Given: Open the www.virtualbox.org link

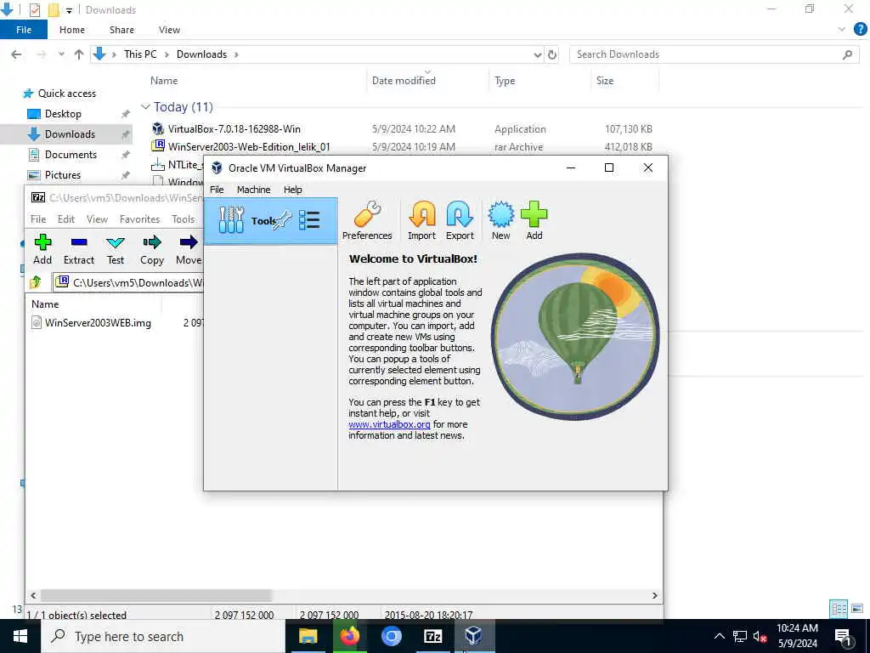Looking at the screenshot, I should click(389, 424).
